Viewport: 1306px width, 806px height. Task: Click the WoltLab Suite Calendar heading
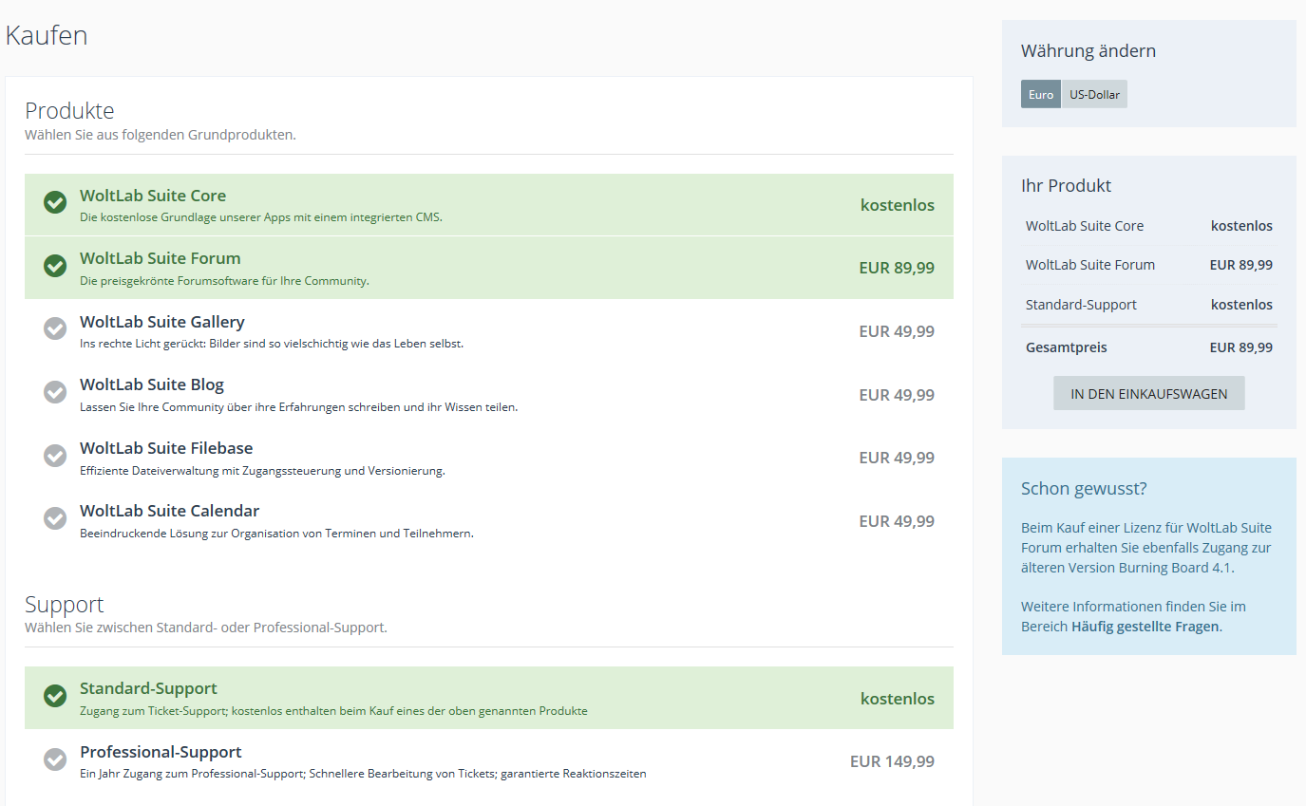[x=169, y=511]
